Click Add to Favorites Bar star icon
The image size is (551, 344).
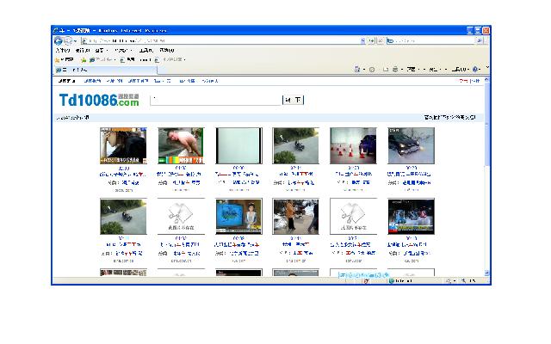pos(84,60)
